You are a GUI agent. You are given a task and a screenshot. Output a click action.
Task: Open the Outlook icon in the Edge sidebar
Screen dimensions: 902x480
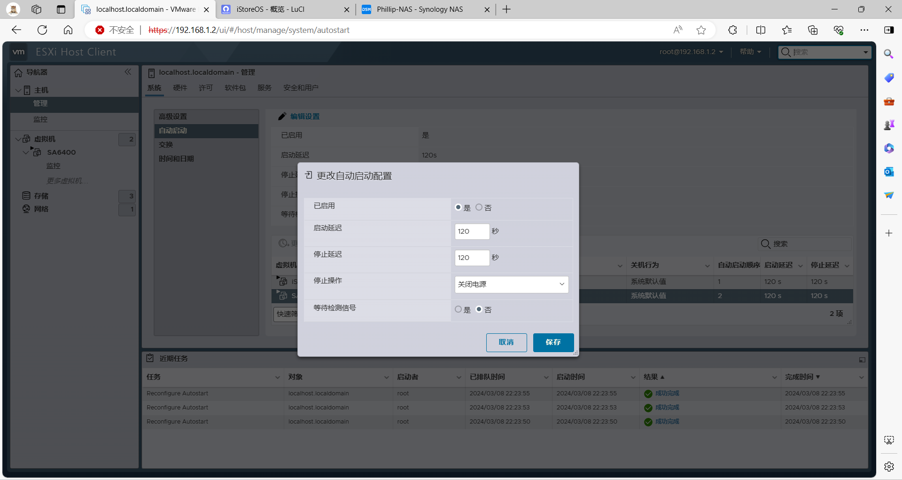click(888, 172)
